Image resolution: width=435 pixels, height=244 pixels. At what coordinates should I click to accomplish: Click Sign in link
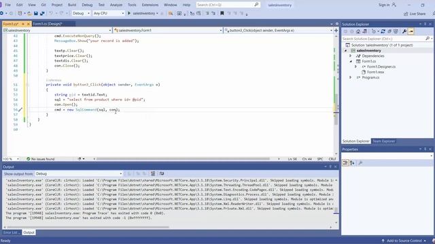384,5
